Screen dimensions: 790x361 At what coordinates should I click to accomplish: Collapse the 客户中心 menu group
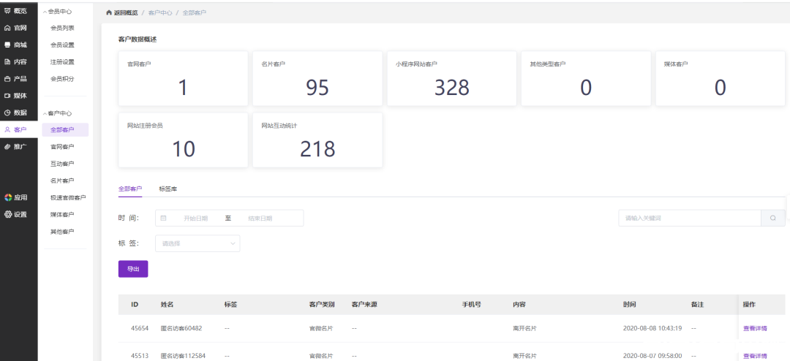point(58,113)
